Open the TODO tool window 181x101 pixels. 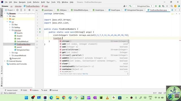click(24, 90)
